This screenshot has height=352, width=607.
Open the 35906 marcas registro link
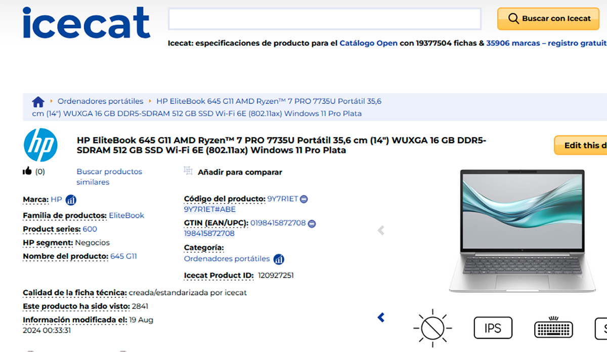546,44
